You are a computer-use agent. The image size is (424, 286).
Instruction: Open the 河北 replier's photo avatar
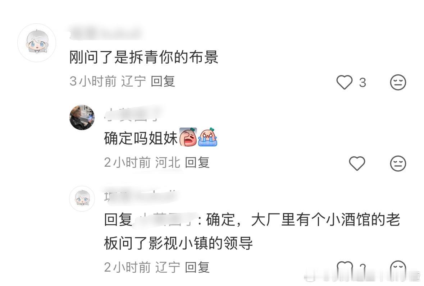click(x=82, y=117)
